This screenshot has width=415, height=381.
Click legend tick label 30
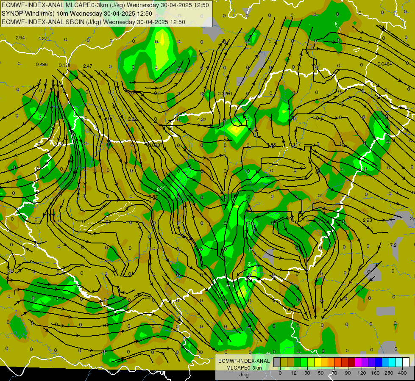click(x=307, y=373)
